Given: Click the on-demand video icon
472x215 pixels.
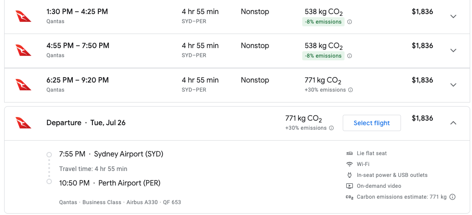Looking at the screenshot, I should pyautogui.click(x=350, y=186).
